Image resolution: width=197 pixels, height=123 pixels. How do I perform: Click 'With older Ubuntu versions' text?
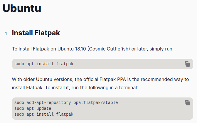pyautogui.click(x=41, y=79)
